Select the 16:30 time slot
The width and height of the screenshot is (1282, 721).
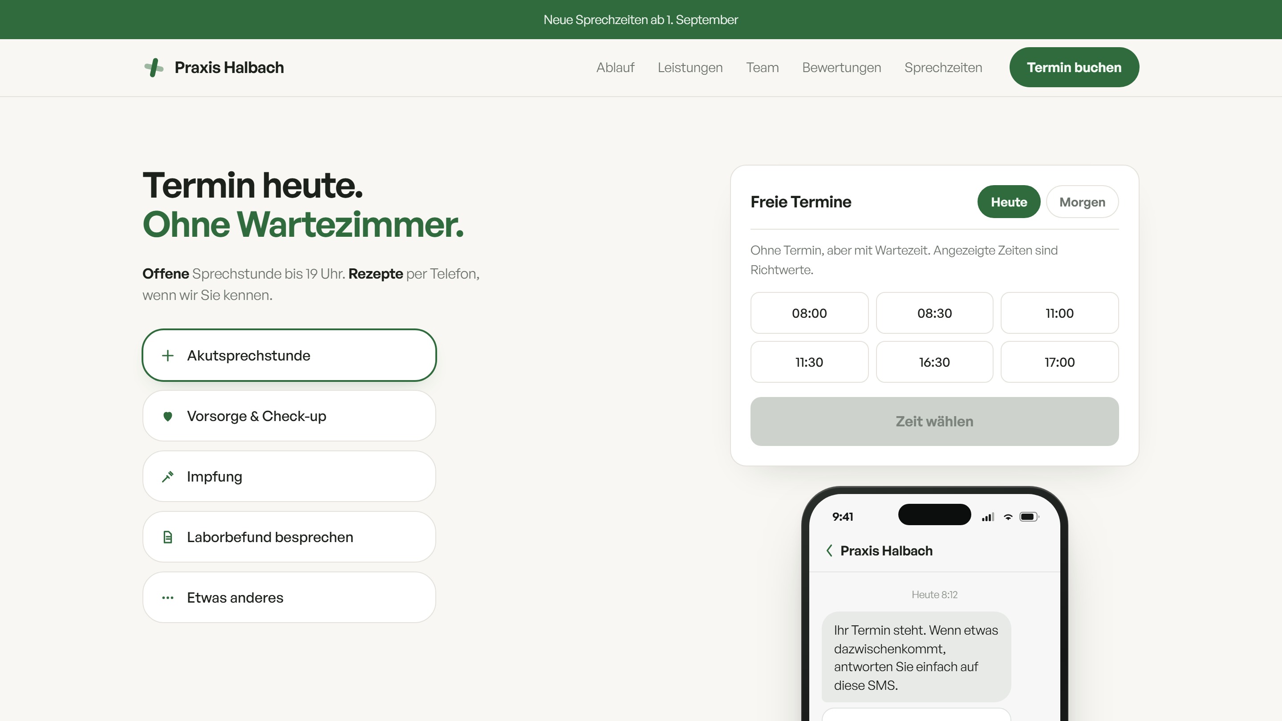click(934, 362)
